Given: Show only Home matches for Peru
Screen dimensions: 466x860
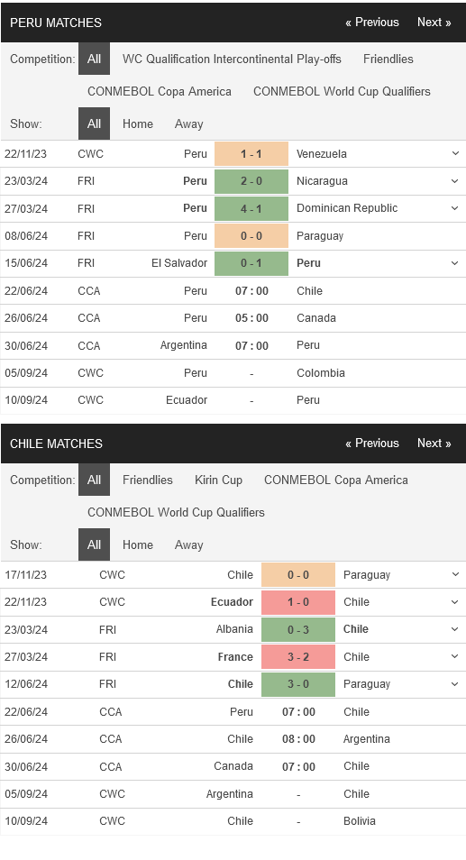Looking at the screenshot, I should point(138,124).
